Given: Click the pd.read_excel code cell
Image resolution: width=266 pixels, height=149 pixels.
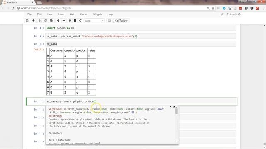Looking at the screenshot, I should pyautogui.click(x=141, y=36).
